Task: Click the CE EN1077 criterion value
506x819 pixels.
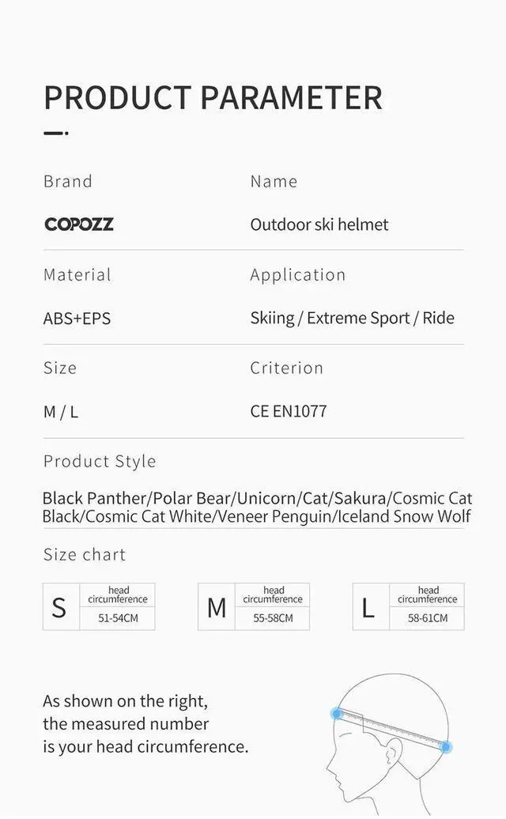Action: (289, 411)
